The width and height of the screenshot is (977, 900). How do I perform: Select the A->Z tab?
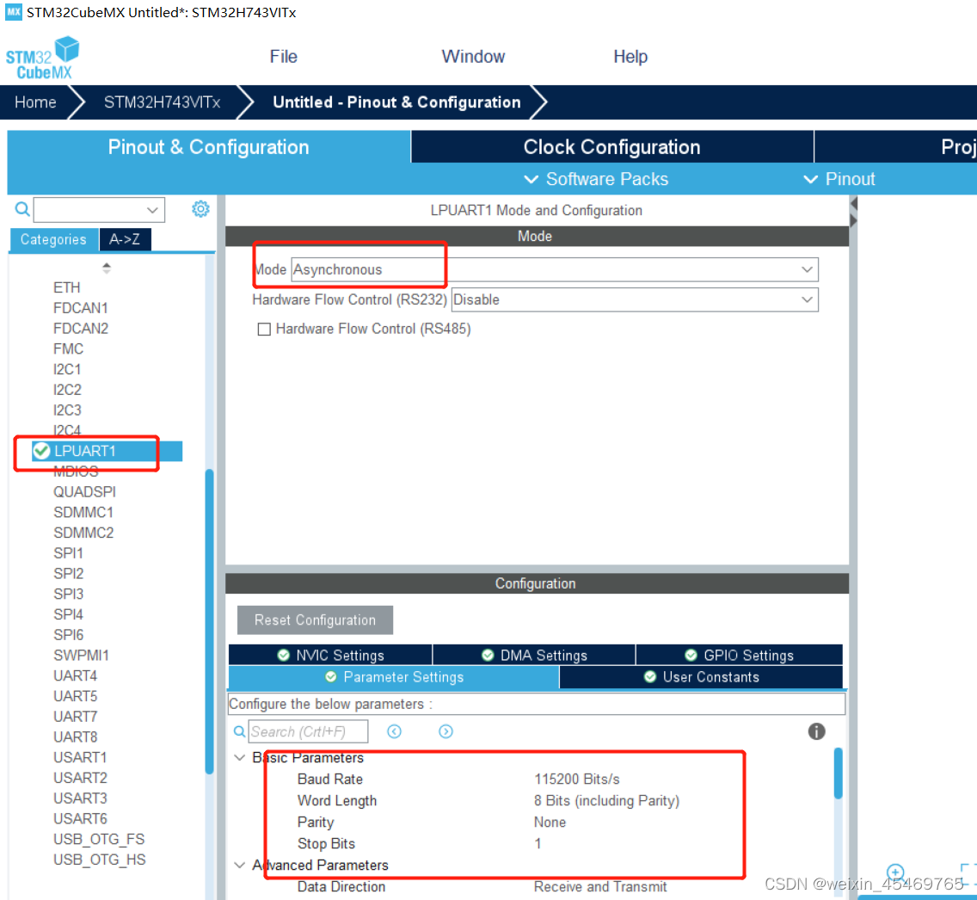[125, 239]
